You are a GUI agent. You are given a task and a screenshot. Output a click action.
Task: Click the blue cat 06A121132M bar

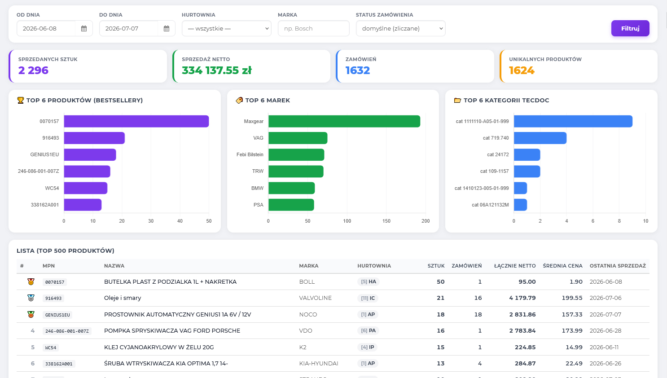[x=521, y=205]
